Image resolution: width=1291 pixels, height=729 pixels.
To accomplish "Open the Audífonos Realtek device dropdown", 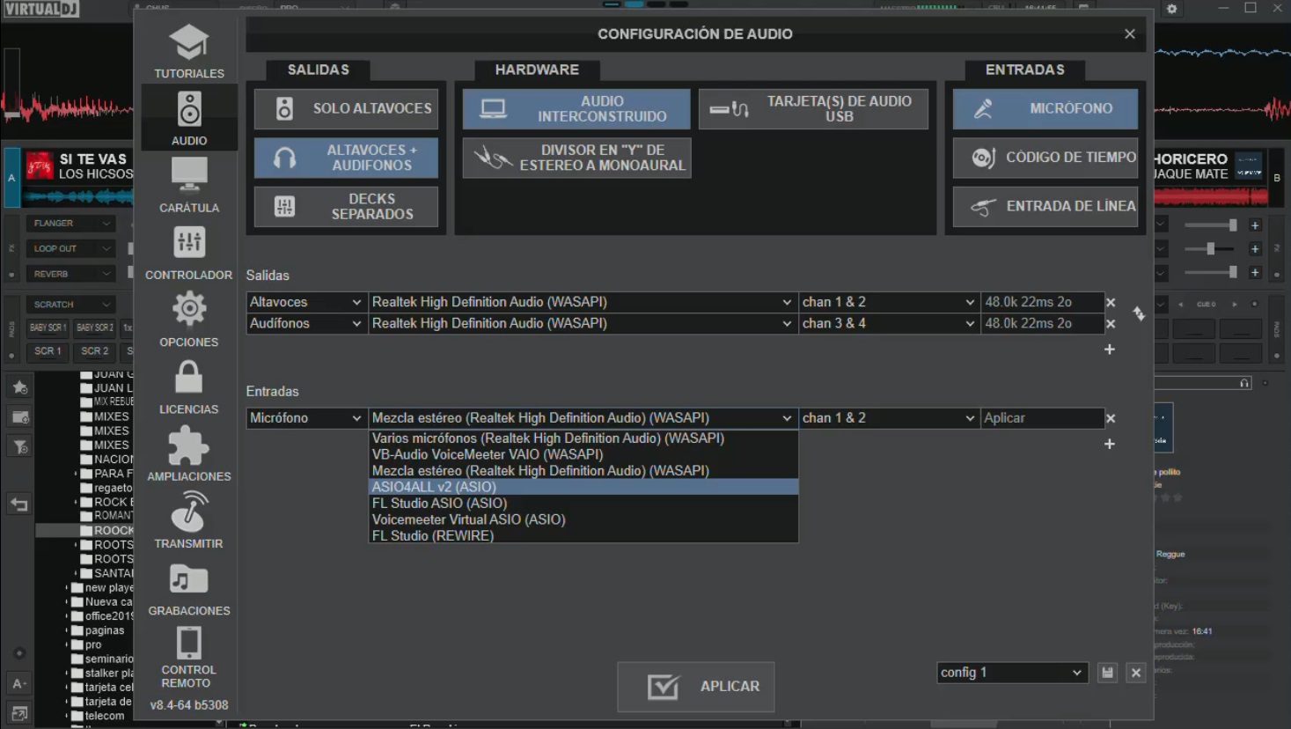I will coord(583,324).
